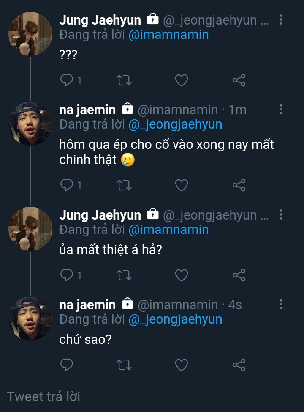Reply to "ủa mất thiệt á hả?" tweet
The image size is (304, 412).
coord(67,275)
